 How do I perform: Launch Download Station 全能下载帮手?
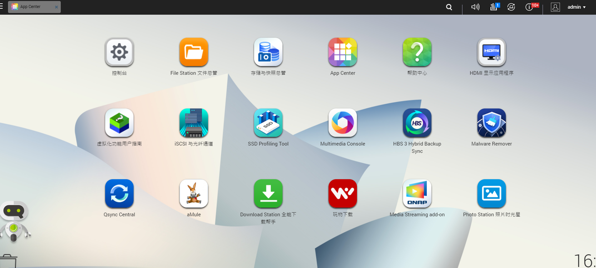click(268, 194)
